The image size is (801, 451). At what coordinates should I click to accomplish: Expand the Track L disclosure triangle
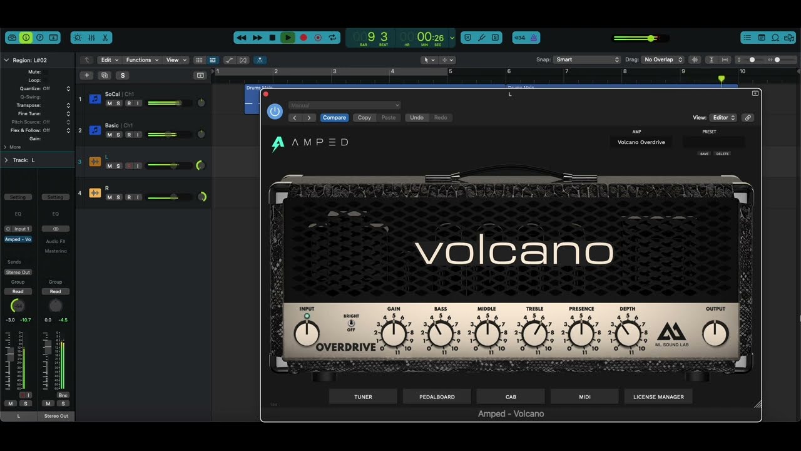(6, 160)
